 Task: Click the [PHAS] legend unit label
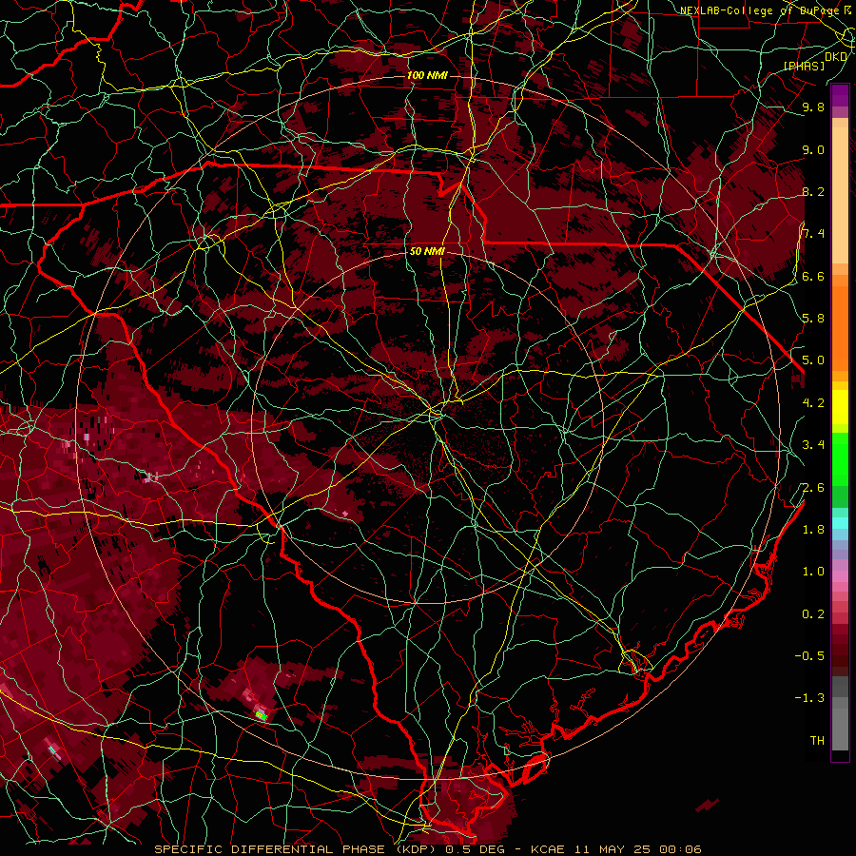[804, 66]
